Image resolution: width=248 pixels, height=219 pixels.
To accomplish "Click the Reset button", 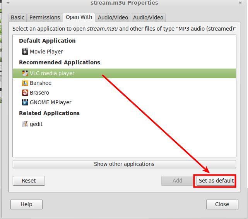I will click(29, 181).
